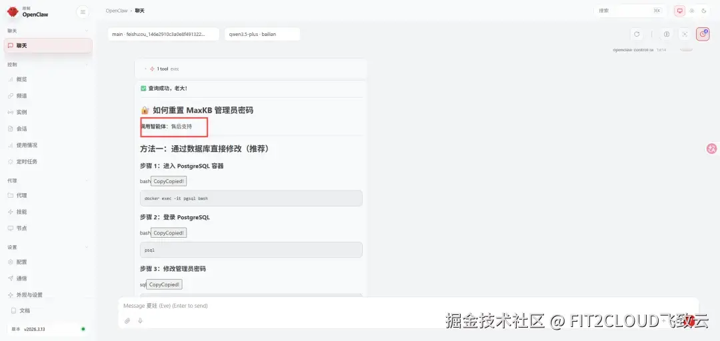Select the system theme monitor icon
The width and height of the screenshot is (720, 341).
679,11
